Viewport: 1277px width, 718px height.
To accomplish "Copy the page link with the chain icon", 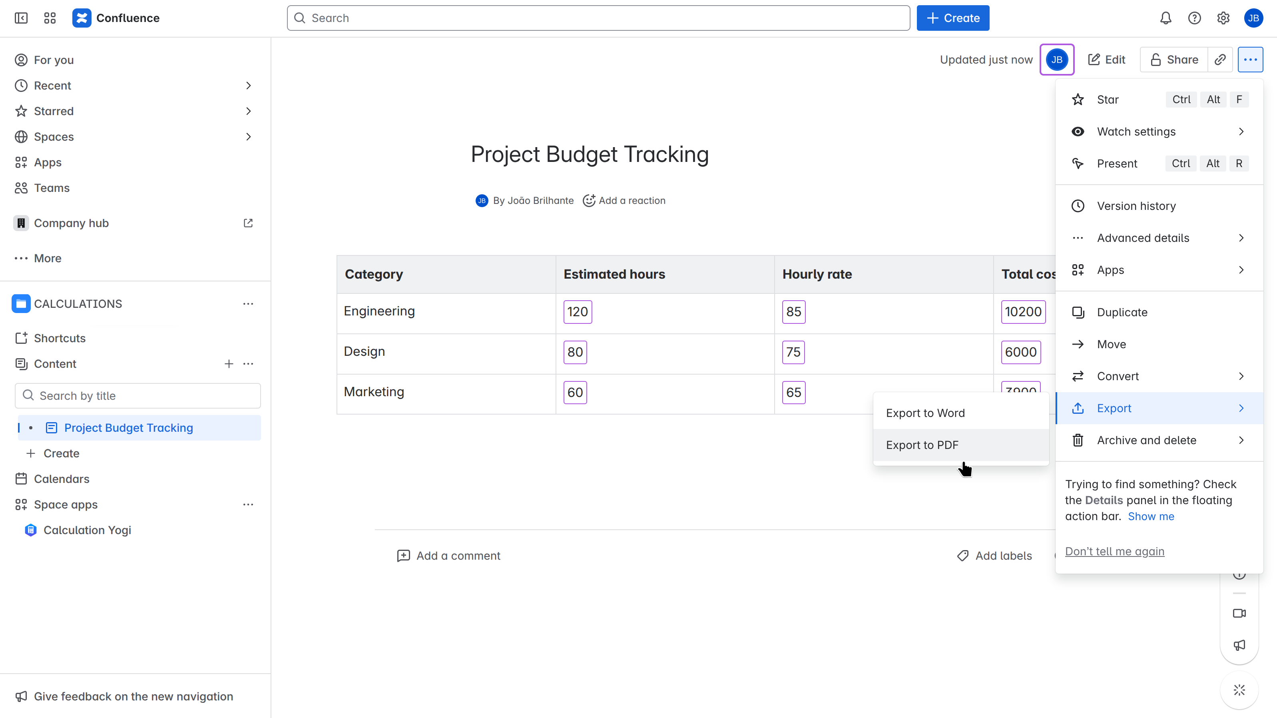I will 1220,60.
